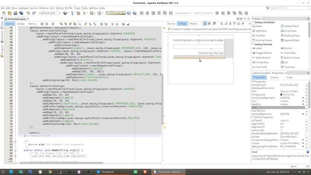
Task: Click the Build Project hammer icon
Action: 72,13
